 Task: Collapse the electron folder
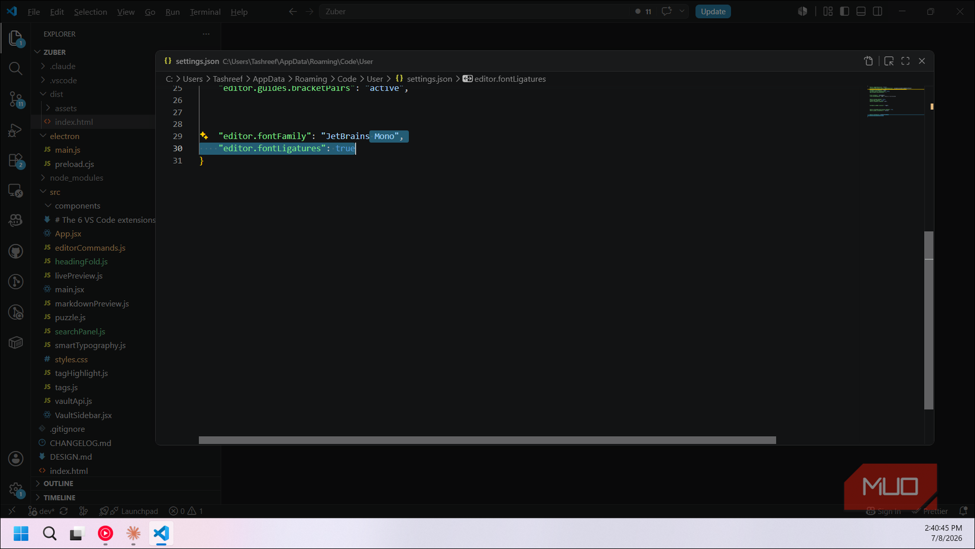(43, 136)
